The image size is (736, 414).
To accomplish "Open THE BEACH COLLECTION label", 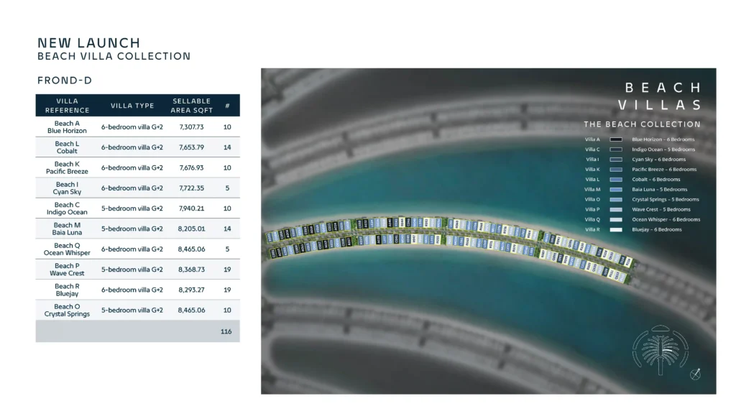I will pos(645,124).
